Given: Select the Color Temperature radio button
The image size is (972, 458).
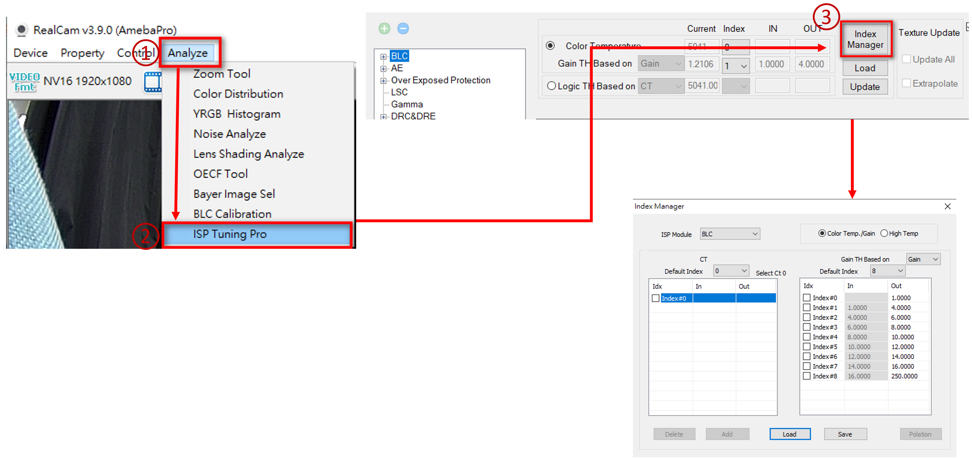Looking at the screenshot, I should click(x=550, y=46).
